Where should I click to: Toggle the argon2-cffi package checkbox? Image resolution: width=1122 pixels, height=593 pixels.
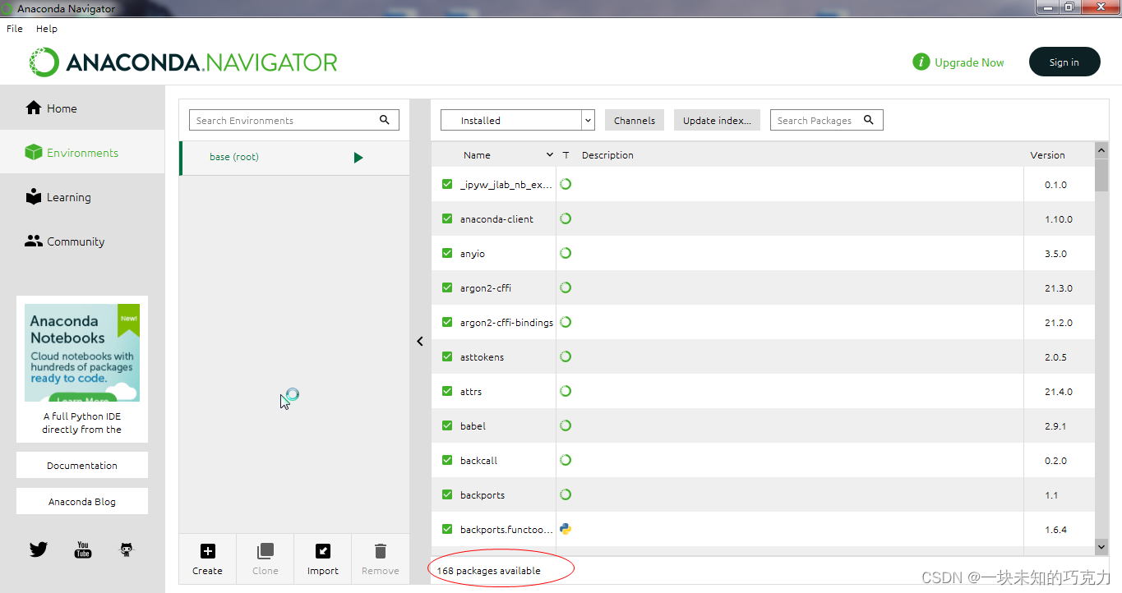point(447,287)
